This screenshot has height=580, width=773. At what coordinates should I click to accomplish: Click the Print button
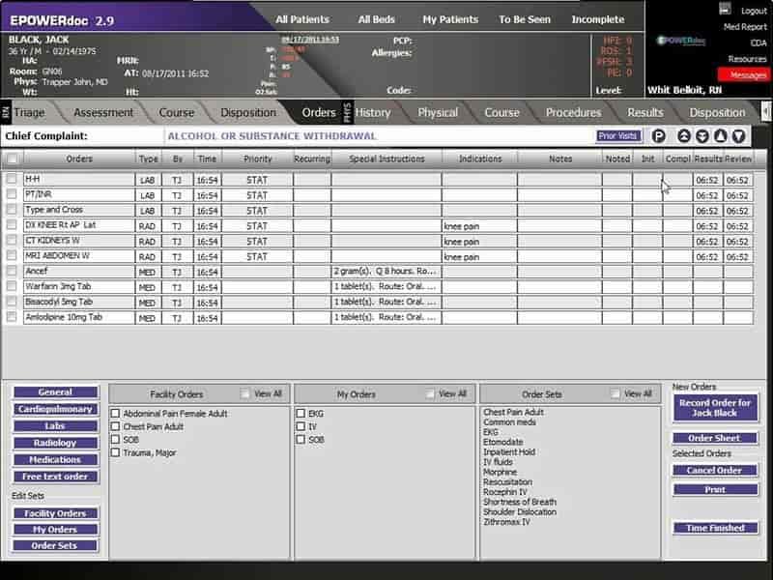click(715, 490)
